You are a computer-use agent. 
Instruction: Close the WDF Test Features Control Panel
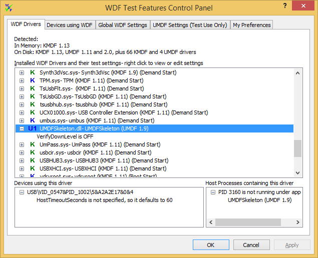303,5
